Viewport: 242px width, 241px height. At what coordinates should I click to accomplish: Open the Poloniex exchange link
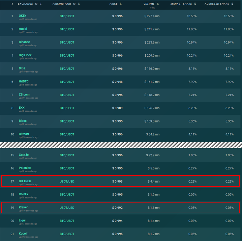point(25,168)
